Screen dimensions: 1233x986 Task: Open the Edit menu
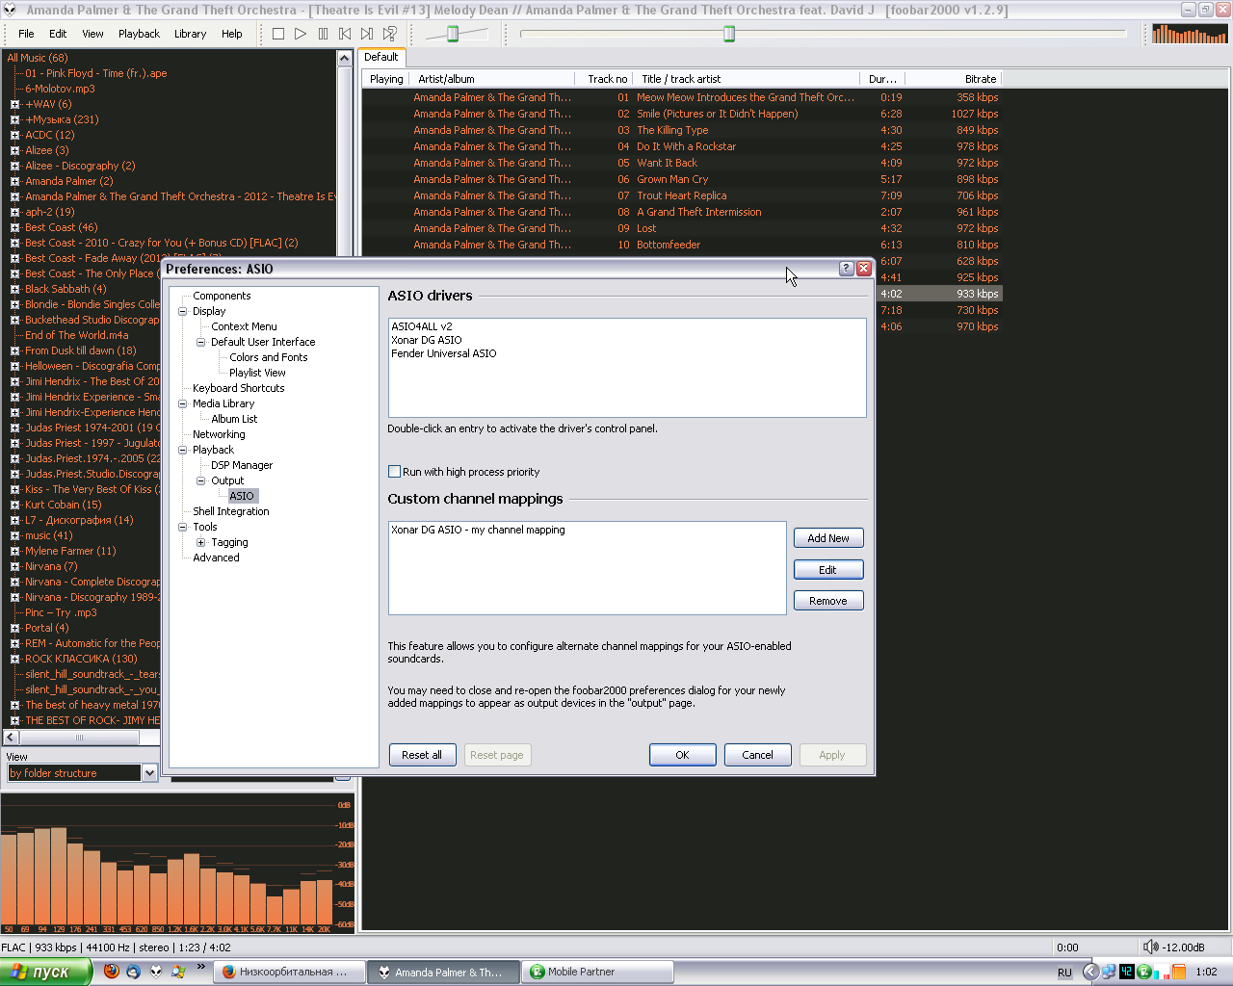tap(58, 34)
